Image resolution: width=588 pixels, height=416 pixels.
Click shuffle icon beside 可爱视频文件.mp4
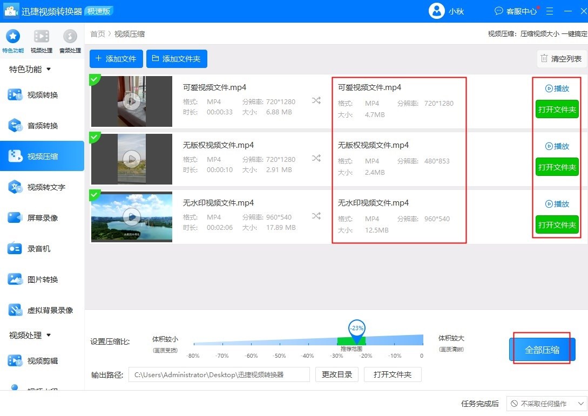pyautogui.click(x=316, y=100)
